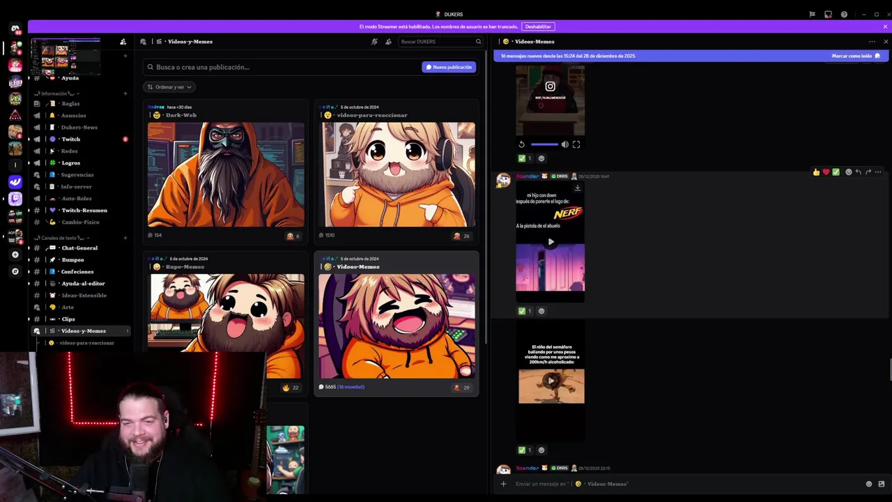Click the thumbs-up quick reaction
Screen dimensions: 892x502
[x=816, y=172]
